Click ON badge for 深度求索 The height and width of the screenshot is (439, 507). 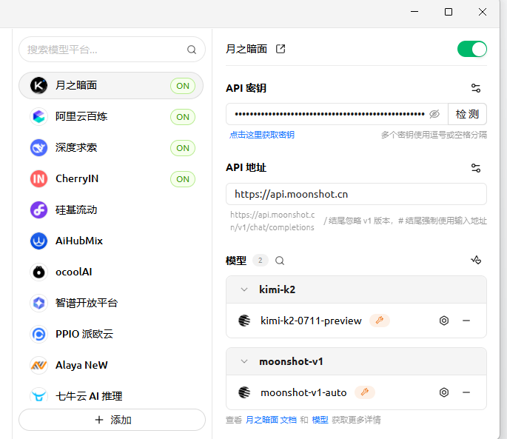pos(183,148)
